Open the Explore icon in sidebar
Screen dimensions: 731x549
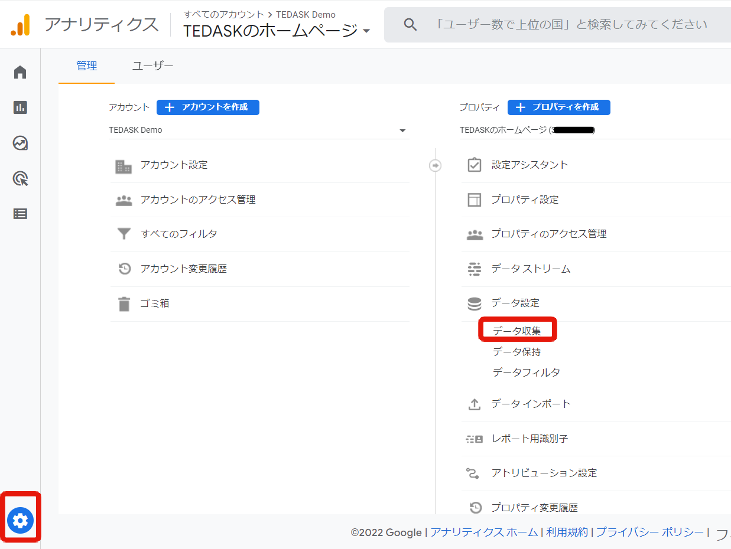point(20,143)
